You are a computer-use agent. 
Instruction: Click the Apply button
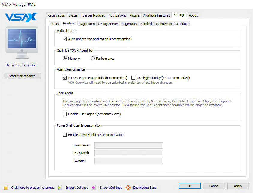point(238,186)
